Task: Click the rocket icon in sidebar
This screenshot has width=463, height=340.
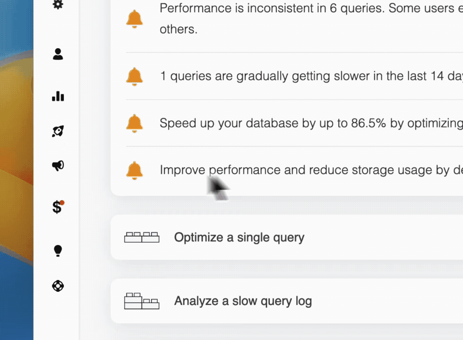Action: (58, 131)
